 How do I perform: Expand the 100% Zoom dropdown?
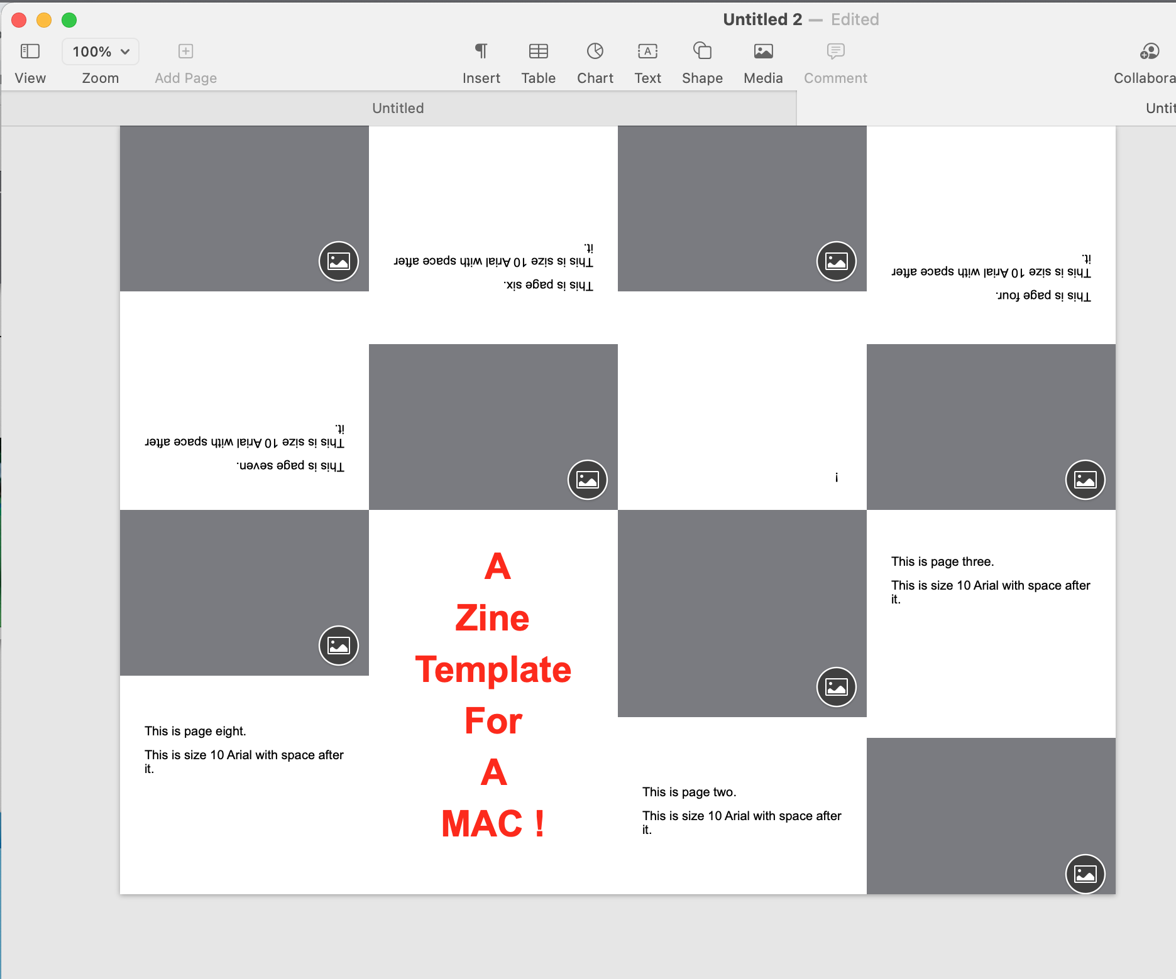point(101,51)
